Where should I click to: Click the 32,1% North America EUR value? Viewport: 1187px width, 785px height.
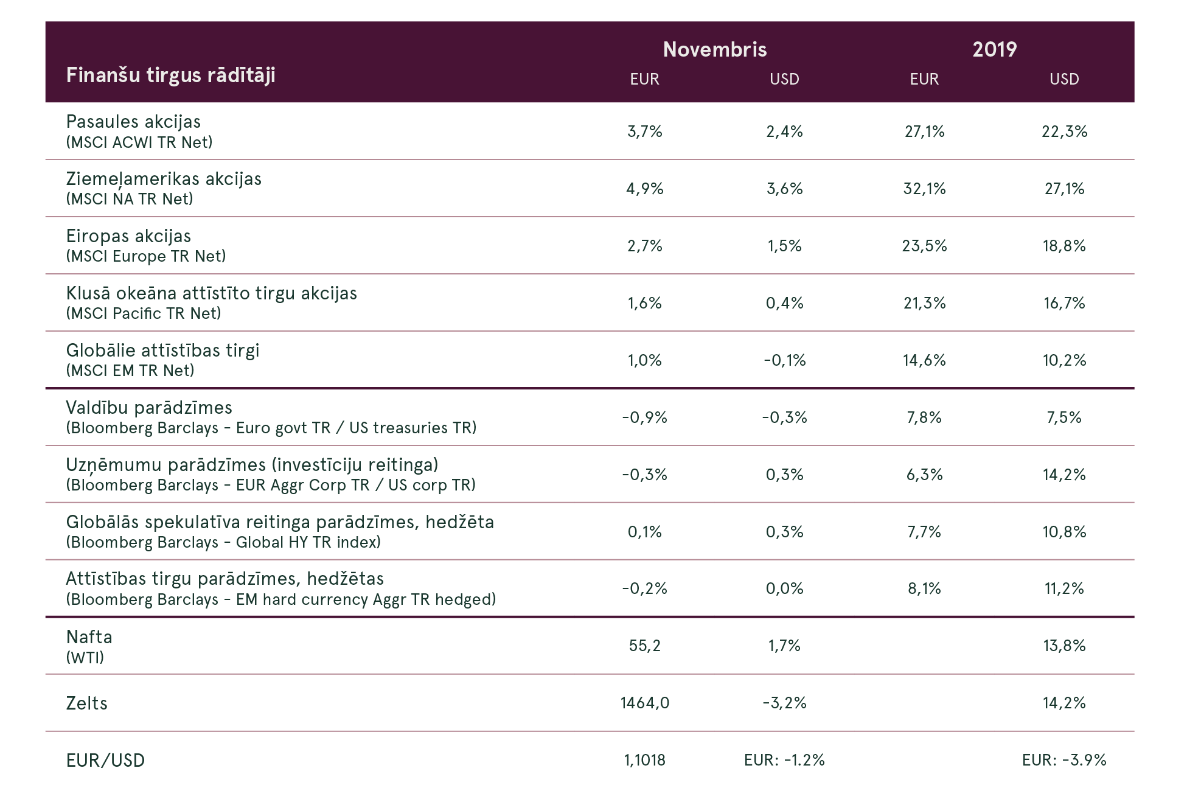pos(924,189)
